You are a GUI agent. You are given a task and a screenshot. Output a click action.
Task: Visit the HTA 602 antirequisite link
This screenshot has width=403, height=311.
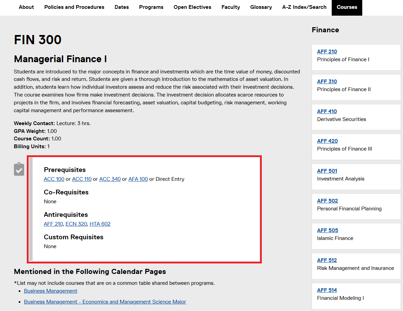click(100, 224)
